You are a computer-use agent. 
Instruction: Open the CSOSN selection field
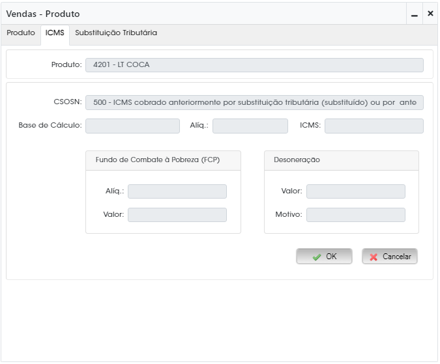[254, 103]
